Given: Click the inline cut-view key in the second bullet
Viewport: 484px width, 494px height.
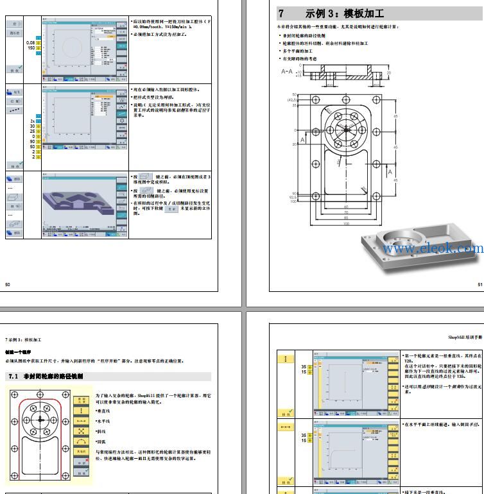Looking at the screenshot, I should 146,191.
